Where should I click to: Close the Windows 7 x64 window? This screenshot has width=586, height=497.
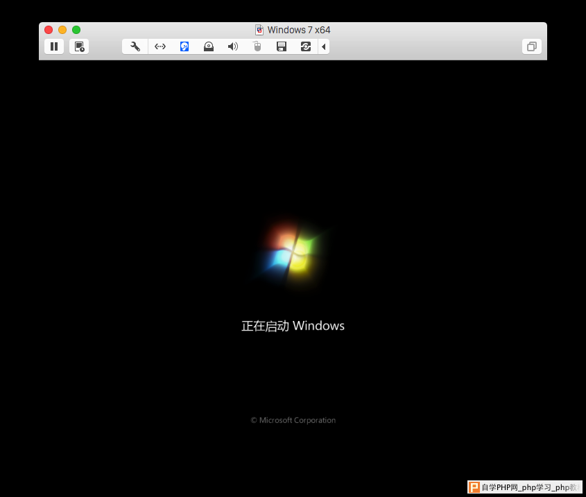tap(49, 30)
